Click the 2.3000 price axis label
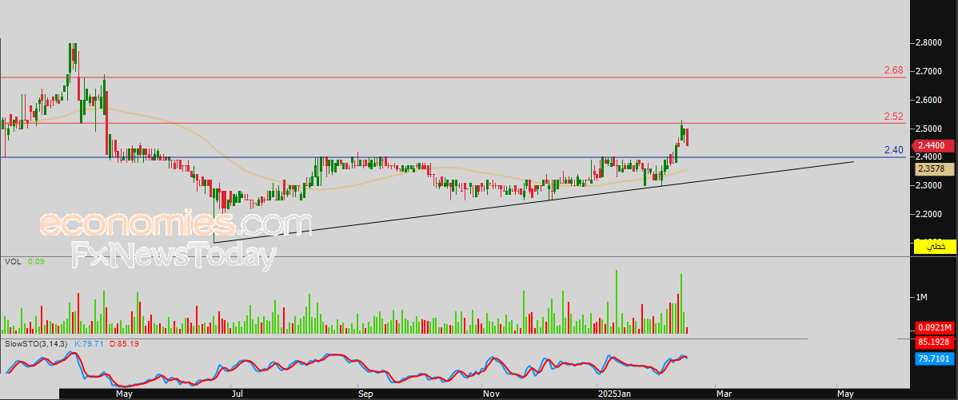958x400 pixels. [x=928, y=186]
